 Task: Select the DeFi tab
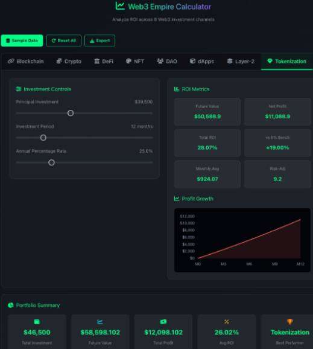pos(104,61)
